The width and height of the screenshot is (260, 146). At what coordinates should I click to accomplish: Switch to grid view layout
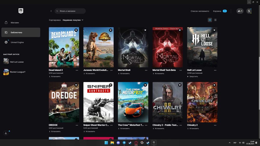tap(210, 20)
